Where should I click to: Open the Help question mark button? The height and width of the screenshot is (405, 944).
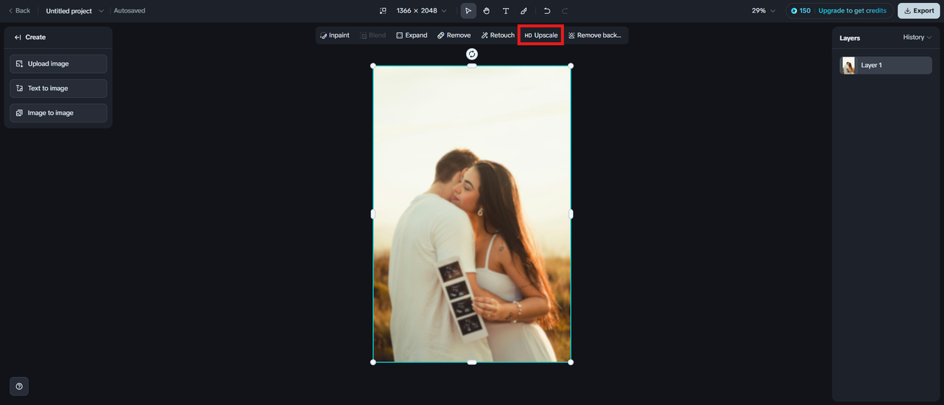pos(19,387)
